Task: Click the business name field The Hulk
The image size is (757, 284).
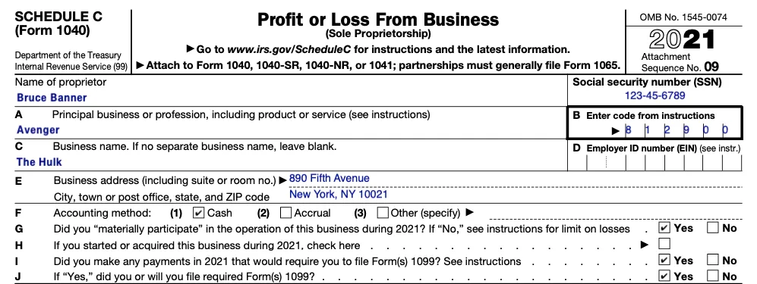Action: pos(291,162)
